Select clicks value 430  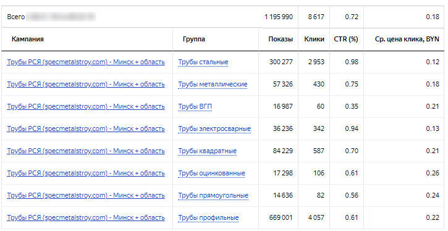pos(319,84)
